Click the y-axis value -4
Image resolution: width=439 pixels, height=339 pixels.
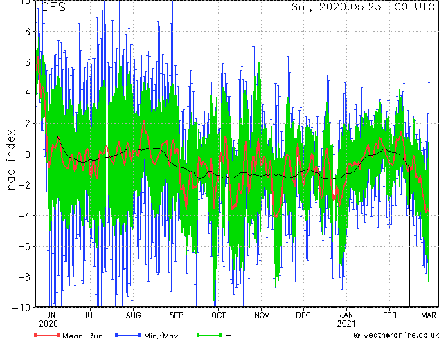[24, 216]
